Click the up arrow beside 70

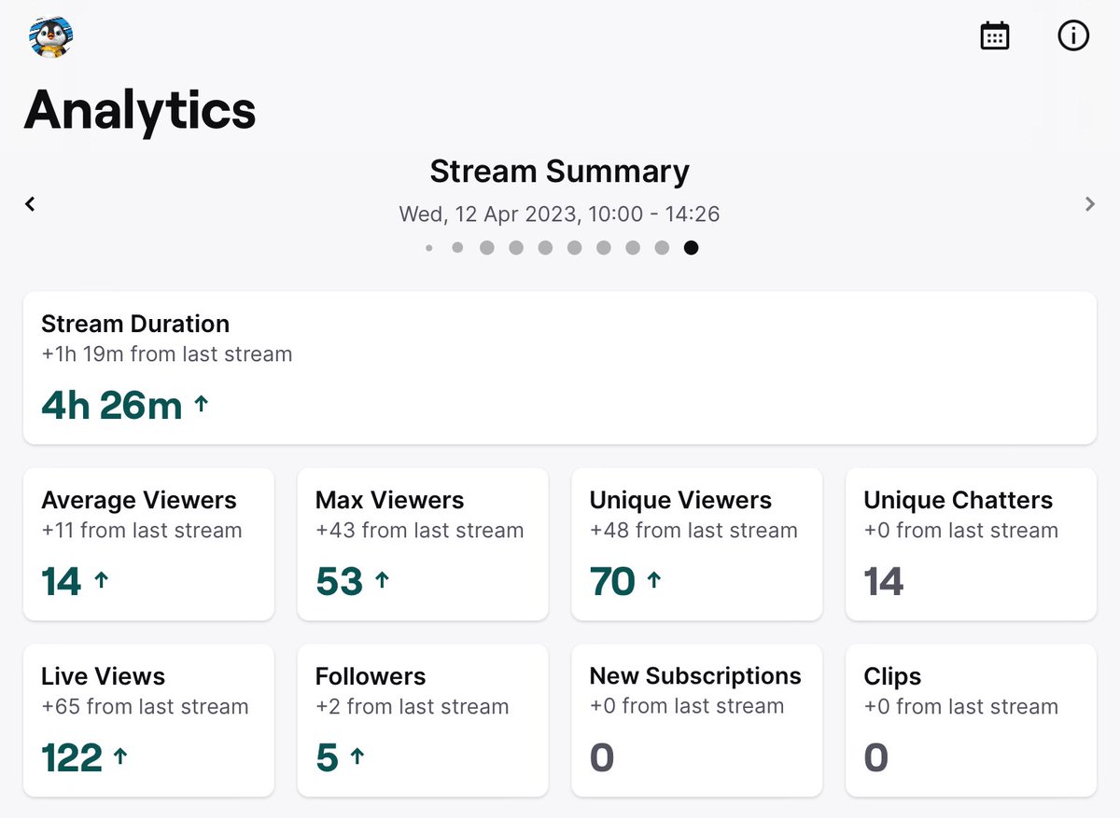pyautogui.click(x=654, y=581)
